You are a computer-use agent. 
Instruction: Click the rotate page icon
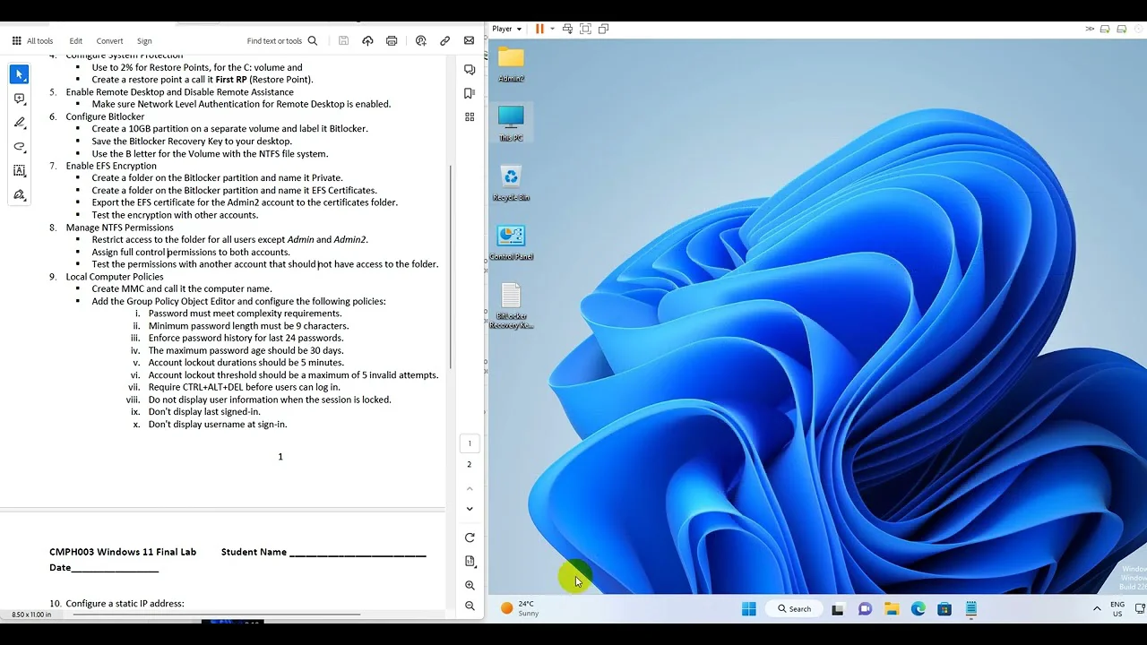[470, 537]
